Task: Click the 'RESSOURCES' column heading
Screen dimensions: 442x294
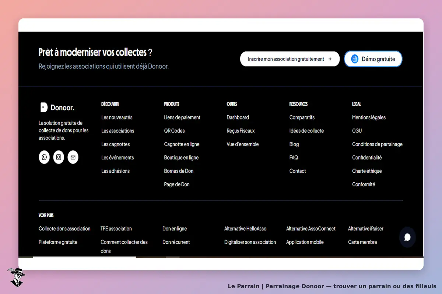Action: 299,104
